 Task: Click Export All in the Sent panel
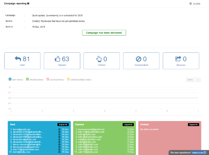tap(63, 124)
